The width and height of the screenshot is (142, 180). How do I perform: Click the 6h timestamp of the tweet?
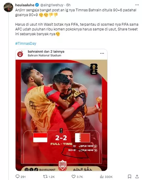coord(68,5)
